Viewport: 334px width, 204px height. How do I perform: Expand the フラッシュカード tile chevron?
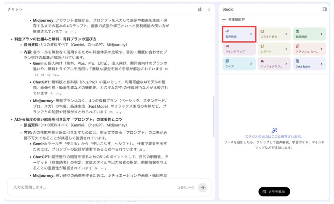pyautogui.click(x=321, y=49)
